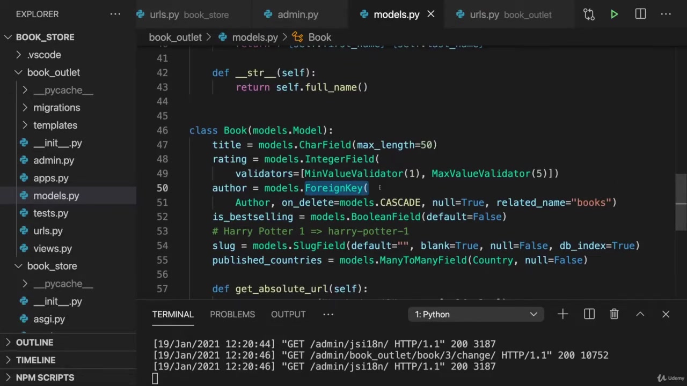The width and height of the screenshot is (687, 386).
Task: Open Explorer views and more actions menu
Action: tap(115, 14)
